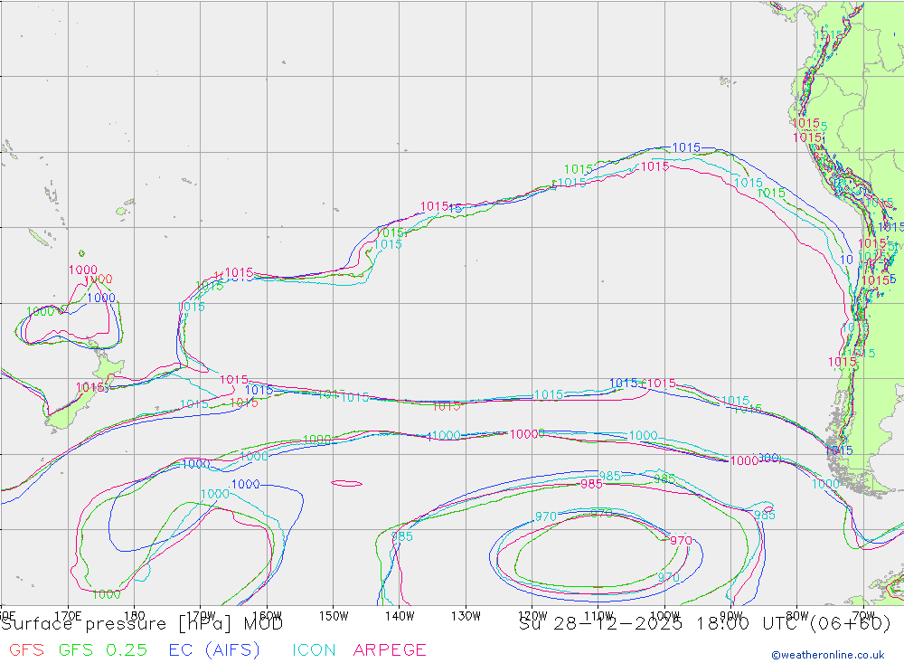The height and width of the screenshot is (663, 904).
Task: Click the 80W longitude axis label
Action: tap(797, 615)
